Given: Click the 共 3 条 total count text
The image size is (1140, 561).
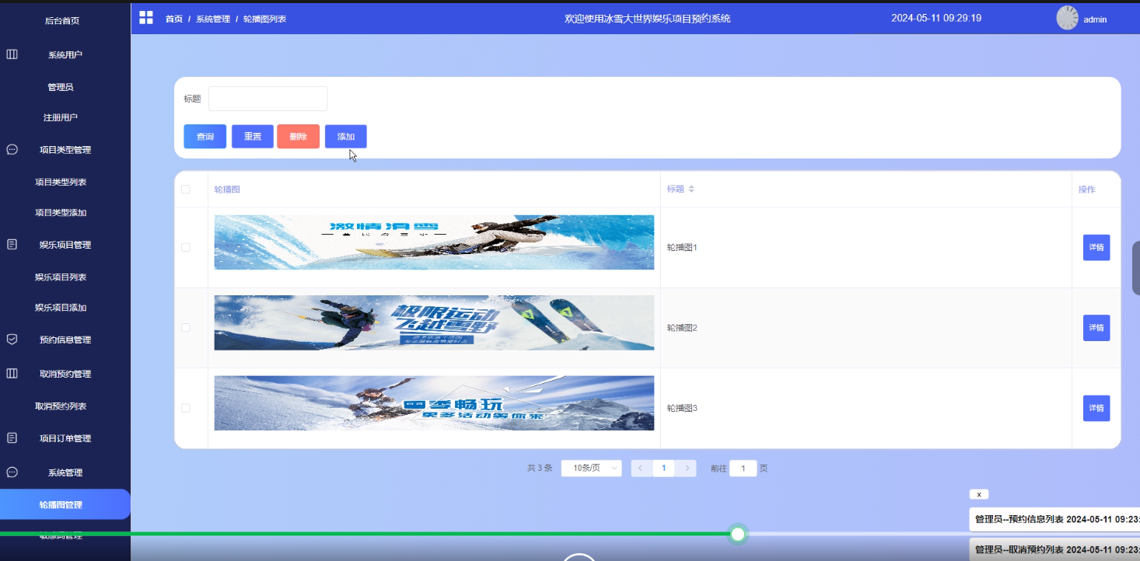Looking at the screenshot, I should pos(540,468).
